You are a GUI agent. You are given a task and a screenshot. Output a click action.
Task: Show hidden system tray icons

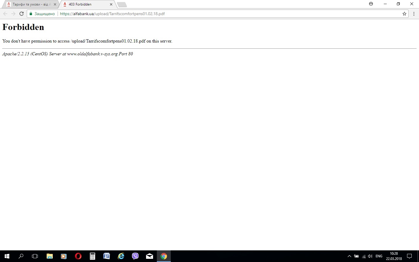[x=349, y=256]
